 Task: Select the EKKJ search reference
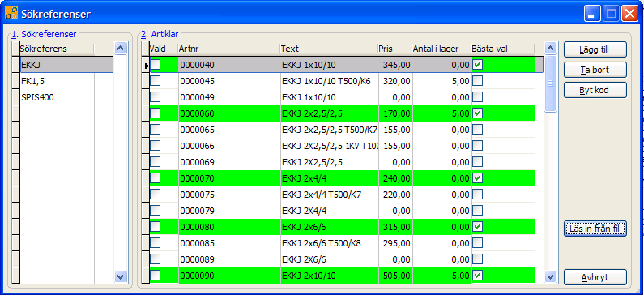[66, 65]
